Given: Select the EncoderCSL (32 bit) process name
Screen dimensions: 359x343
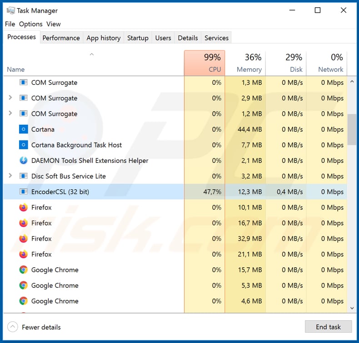Looking at the screenshot, I should pyautogui.click(x=60, y=192).
